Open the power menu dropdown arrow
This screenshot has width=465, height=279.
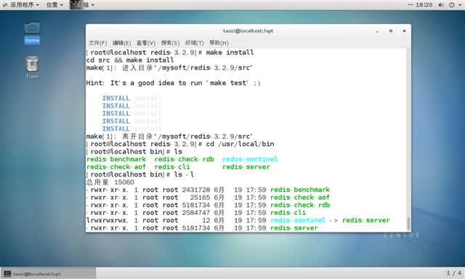(x=459, y=5)
